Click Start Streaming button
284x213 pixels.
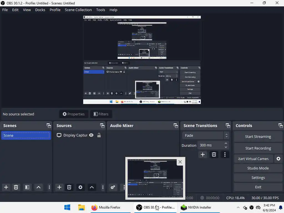258,136
